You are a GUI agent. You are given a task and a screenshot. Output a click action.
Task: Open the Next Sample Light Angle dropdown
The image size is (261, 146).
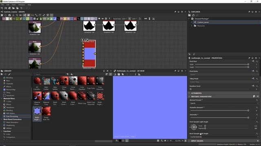[224, 137]
